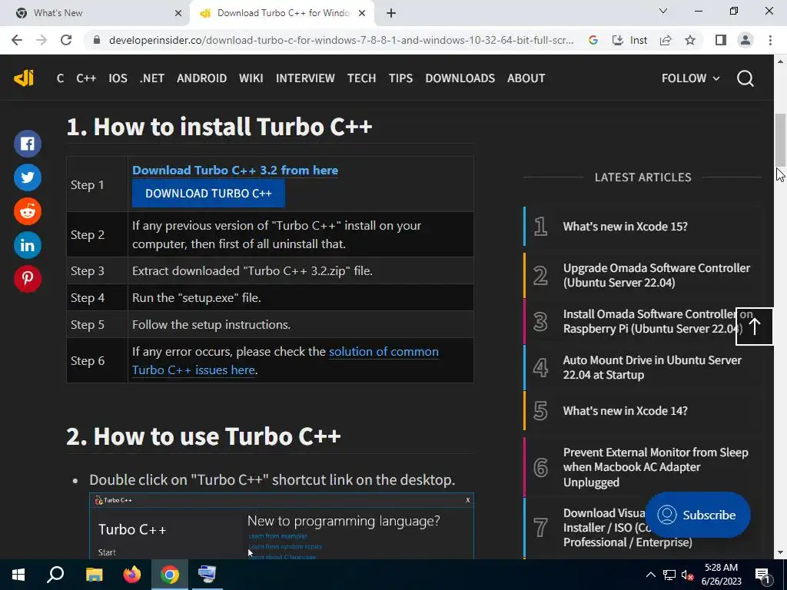Screen dimensions: 787x590
Task: Open the INTERVIEW menu item
Action: click(305, 78)
